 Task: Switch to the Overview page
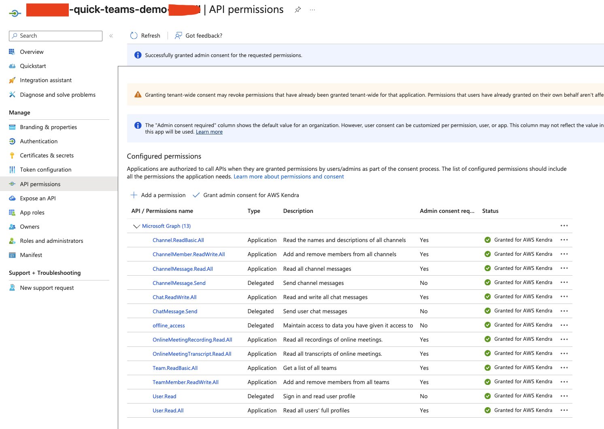[x=32, y=51]
